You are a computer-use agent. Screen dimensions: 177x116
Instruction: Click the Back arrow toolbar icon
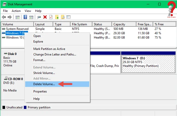4,17
